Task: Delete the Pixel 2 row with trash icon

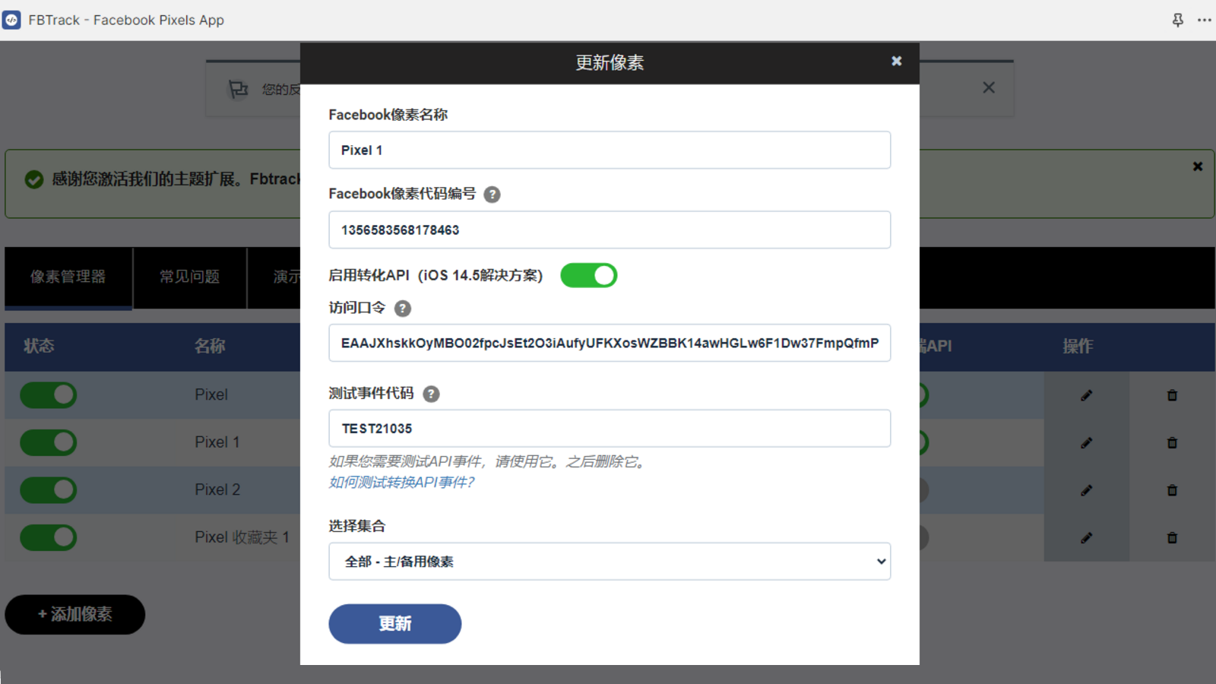Action: click(x=1172, y=490)
